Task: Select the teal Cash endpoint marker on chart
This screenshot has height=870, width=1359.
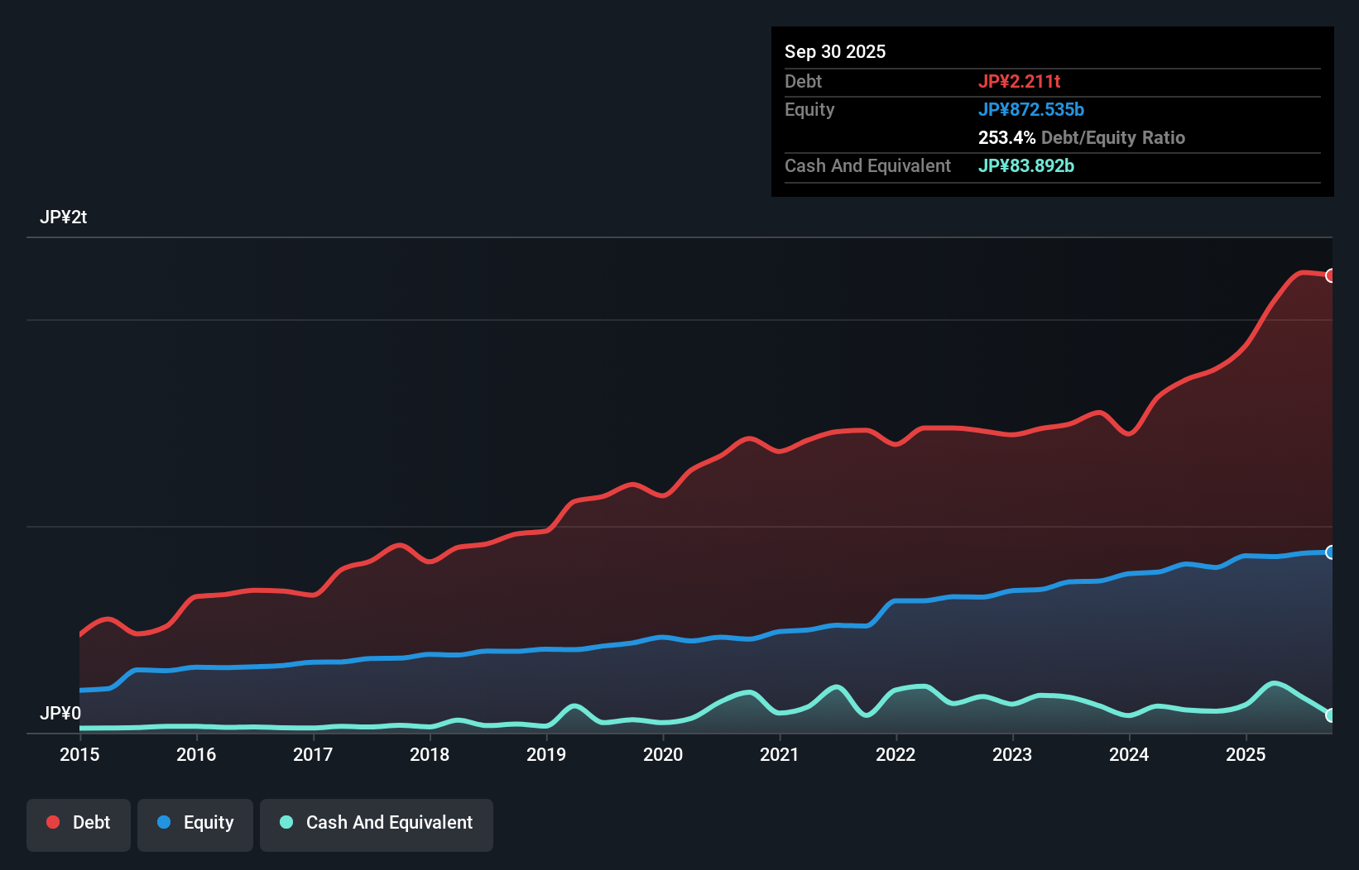Action: coord(1331,716)
